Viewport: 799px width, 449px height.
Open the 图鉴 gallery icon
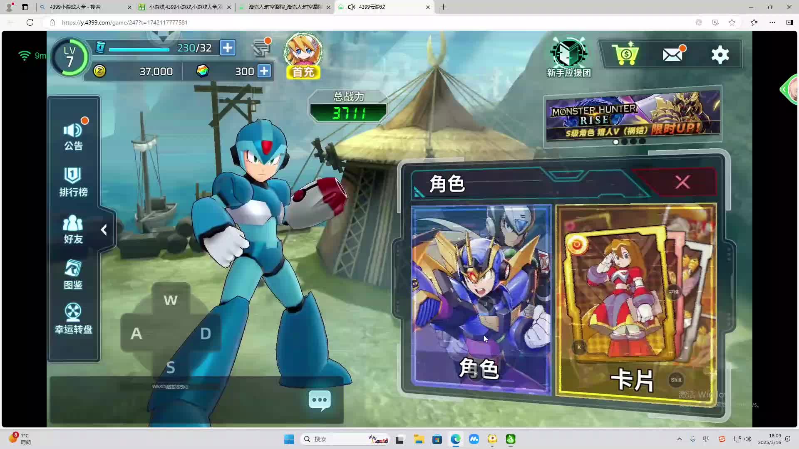pyautogui.click(x=73, y=275)
